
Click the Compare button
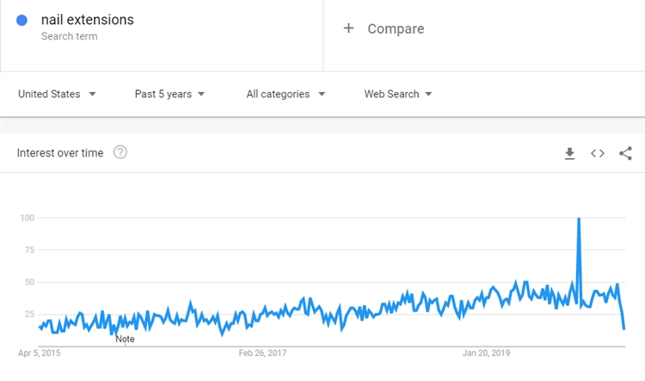click(395, 28)
